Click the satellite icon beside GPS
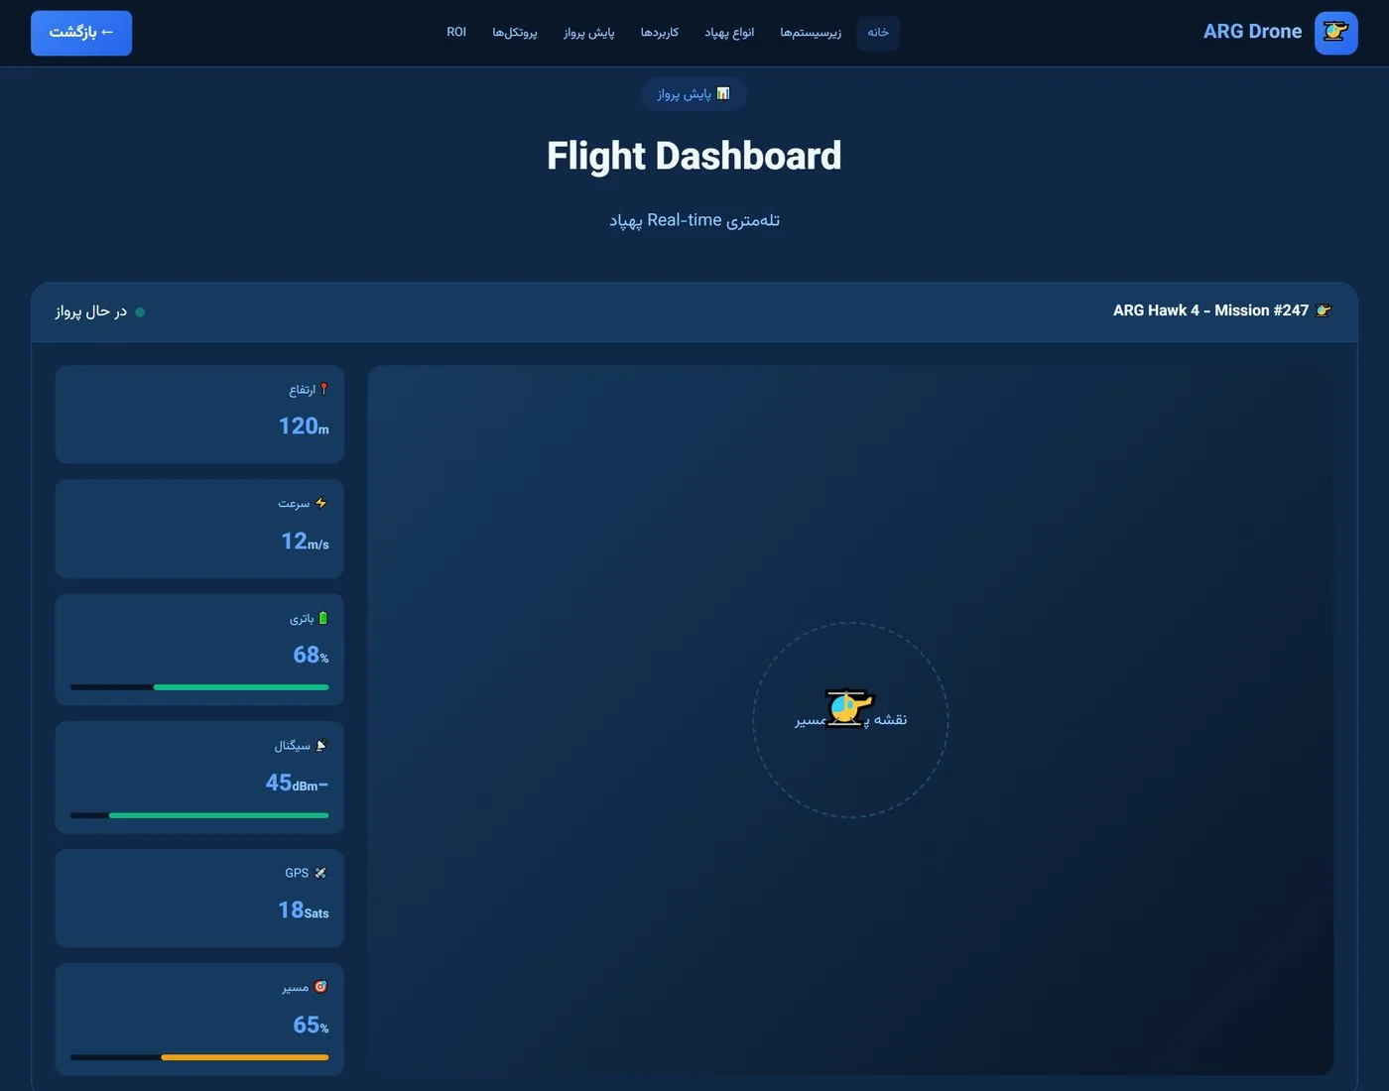The width and height of the screenshot is (1389, 1091). click(320, 873)
